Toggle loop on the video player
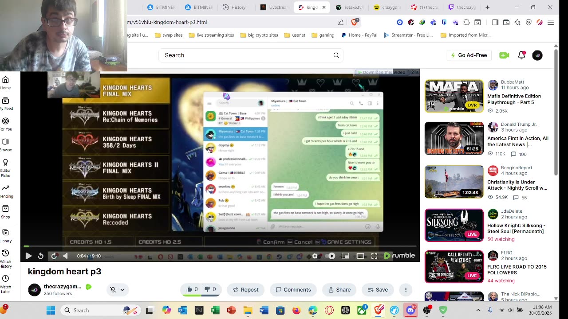The height and width of the screenshot is (319, 568). (x=54, y=256)
